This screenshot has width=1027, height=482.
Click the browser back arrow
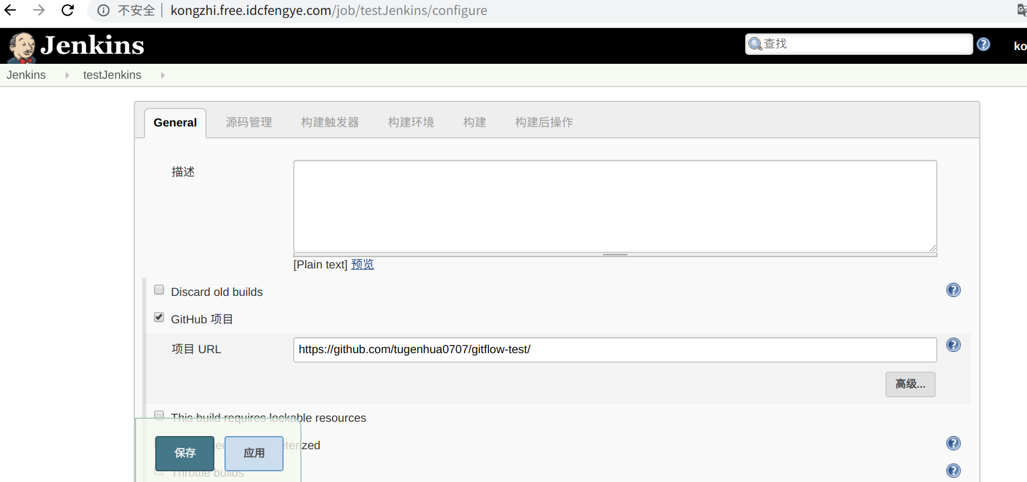pyautogui.click(x=10, y=10)
